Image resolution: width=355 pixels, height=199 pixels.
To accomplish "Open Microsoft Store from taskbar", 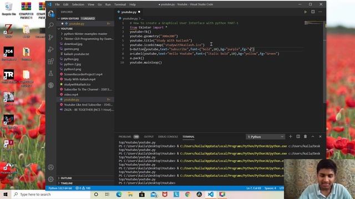I will (x=142, y=194).
